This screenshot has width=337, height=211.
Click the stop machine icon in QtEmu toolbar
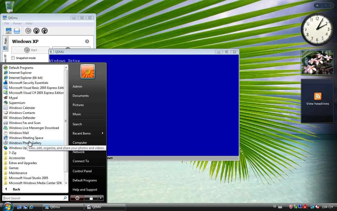pos(36,31)
